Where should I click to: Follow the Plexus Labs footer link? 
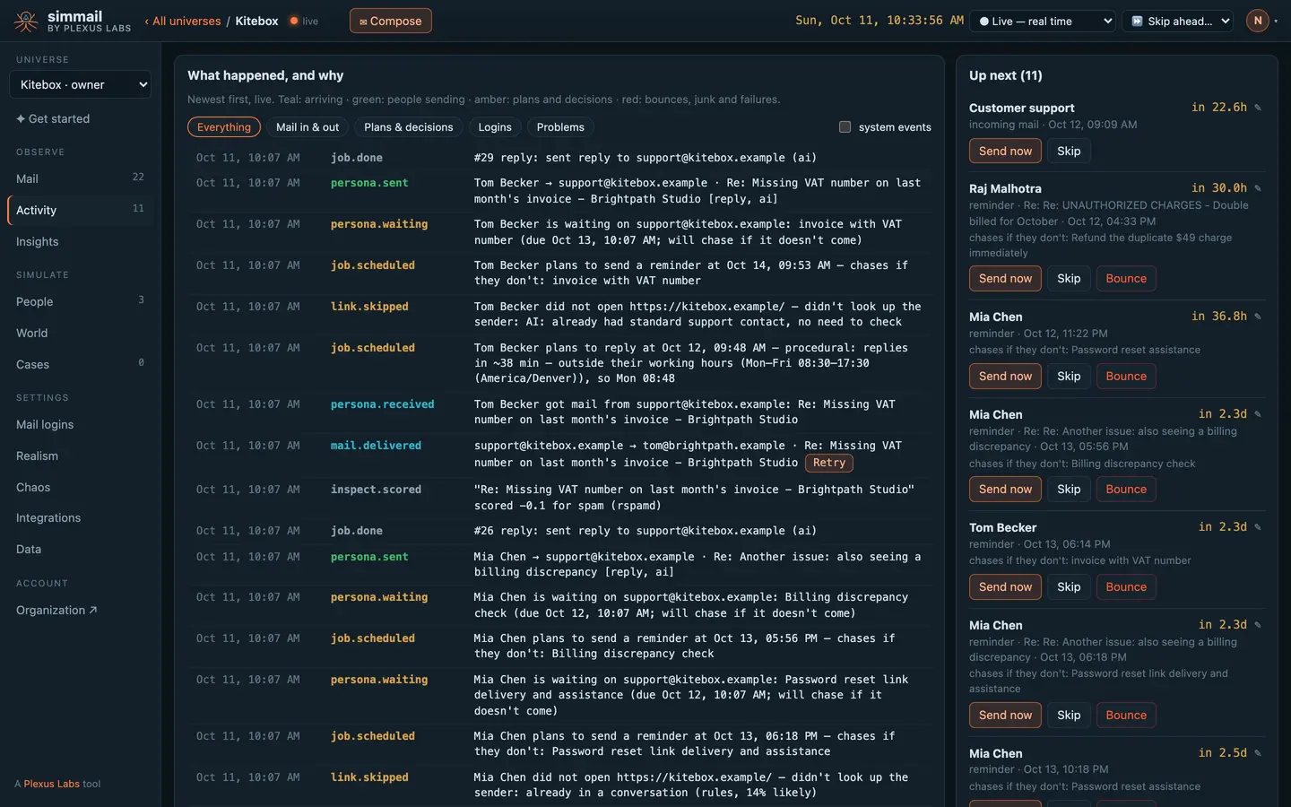(x=52, y=784)
